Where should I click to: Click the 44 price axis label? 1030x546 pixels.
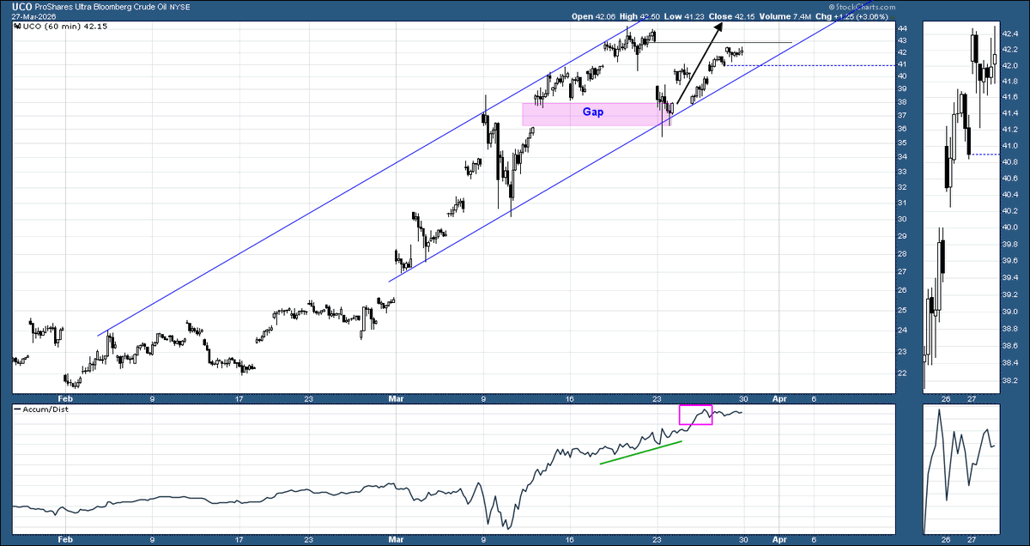(x=901, y=28)
